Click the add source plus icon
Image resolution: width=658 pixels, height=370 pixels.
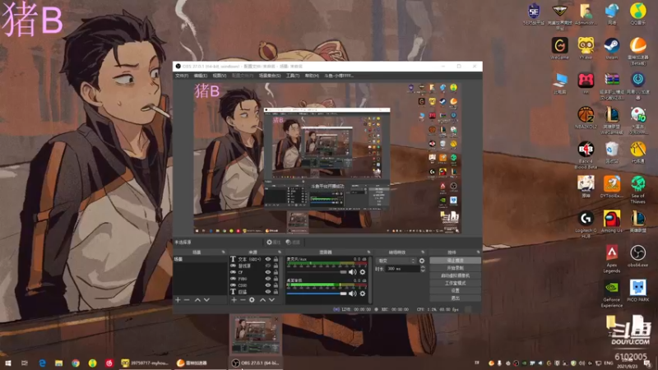tap(234, 300)
